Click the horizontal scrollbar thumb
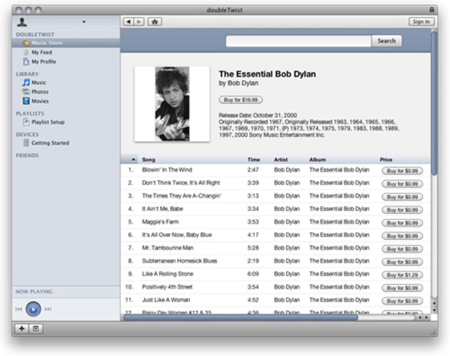Viewport: 450px width, 356px height. point(240,318)
